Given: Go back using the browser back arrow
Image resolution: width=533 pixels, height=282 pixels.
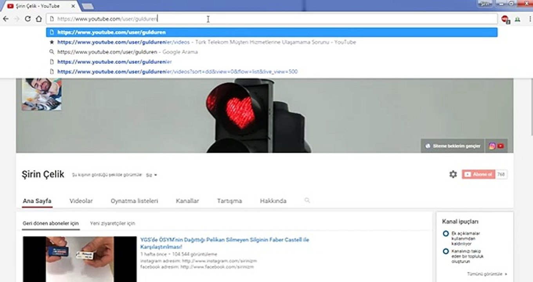Looking at the screenshot, I should coord(5,19).
